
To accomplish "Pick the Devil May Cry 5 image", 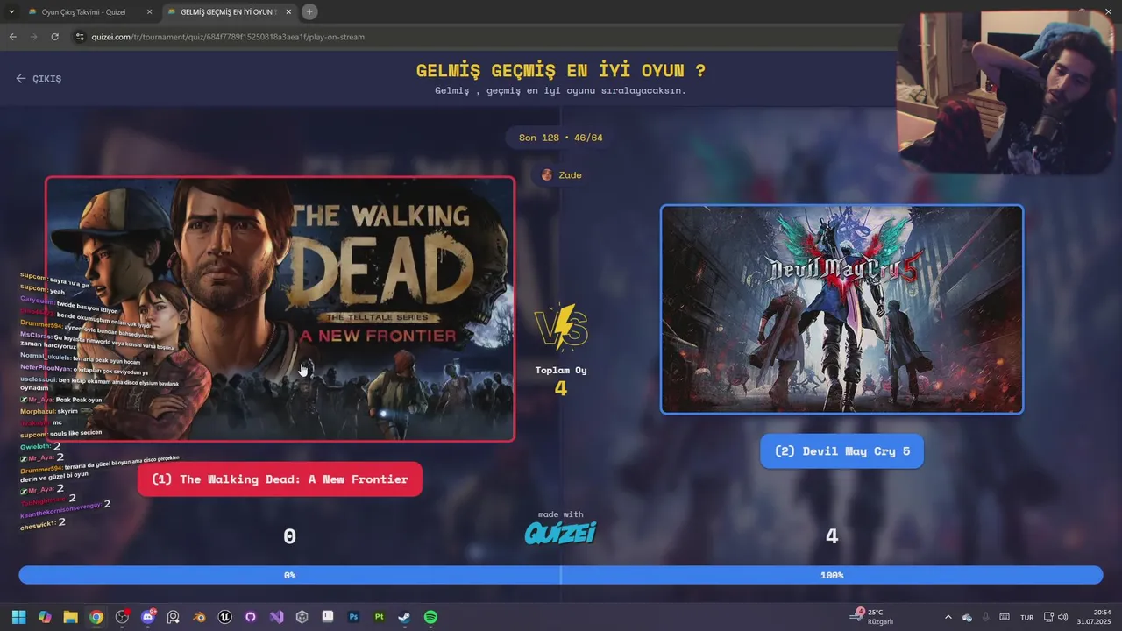I will 841,308.
